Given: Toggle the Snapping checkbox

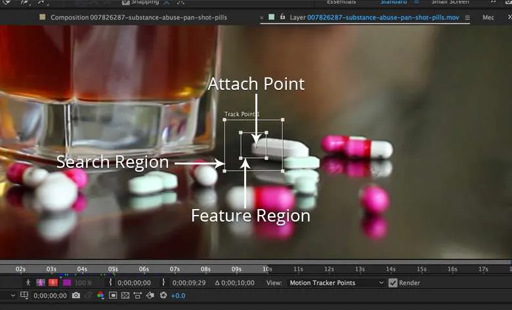Looking at the screenshot, I should tap(125, 3).
